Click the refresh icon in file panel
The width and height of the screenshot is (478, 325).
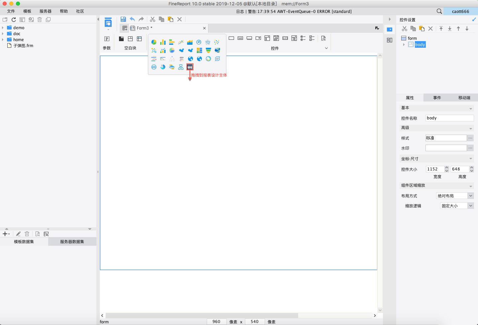(x=14, y=20)
